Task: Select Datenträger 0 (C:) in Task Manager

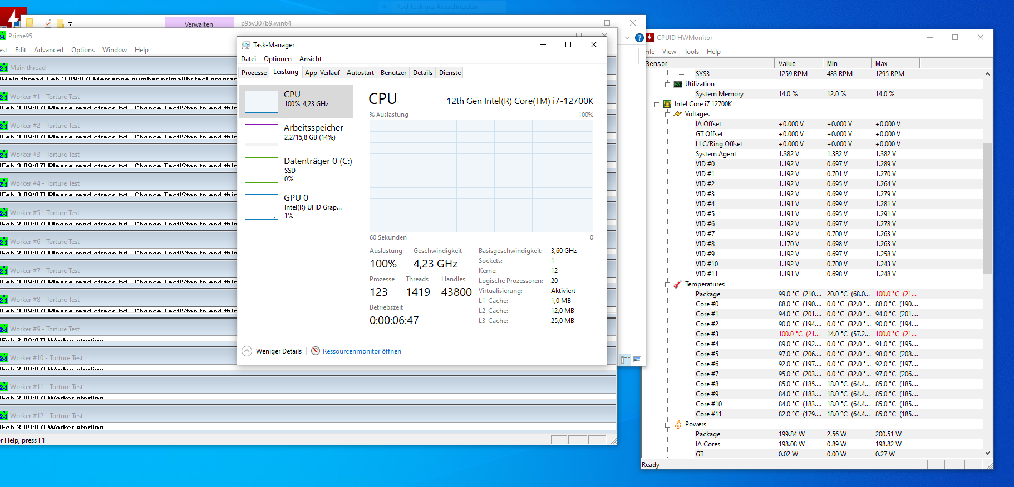Action: [x=296, y=170]
